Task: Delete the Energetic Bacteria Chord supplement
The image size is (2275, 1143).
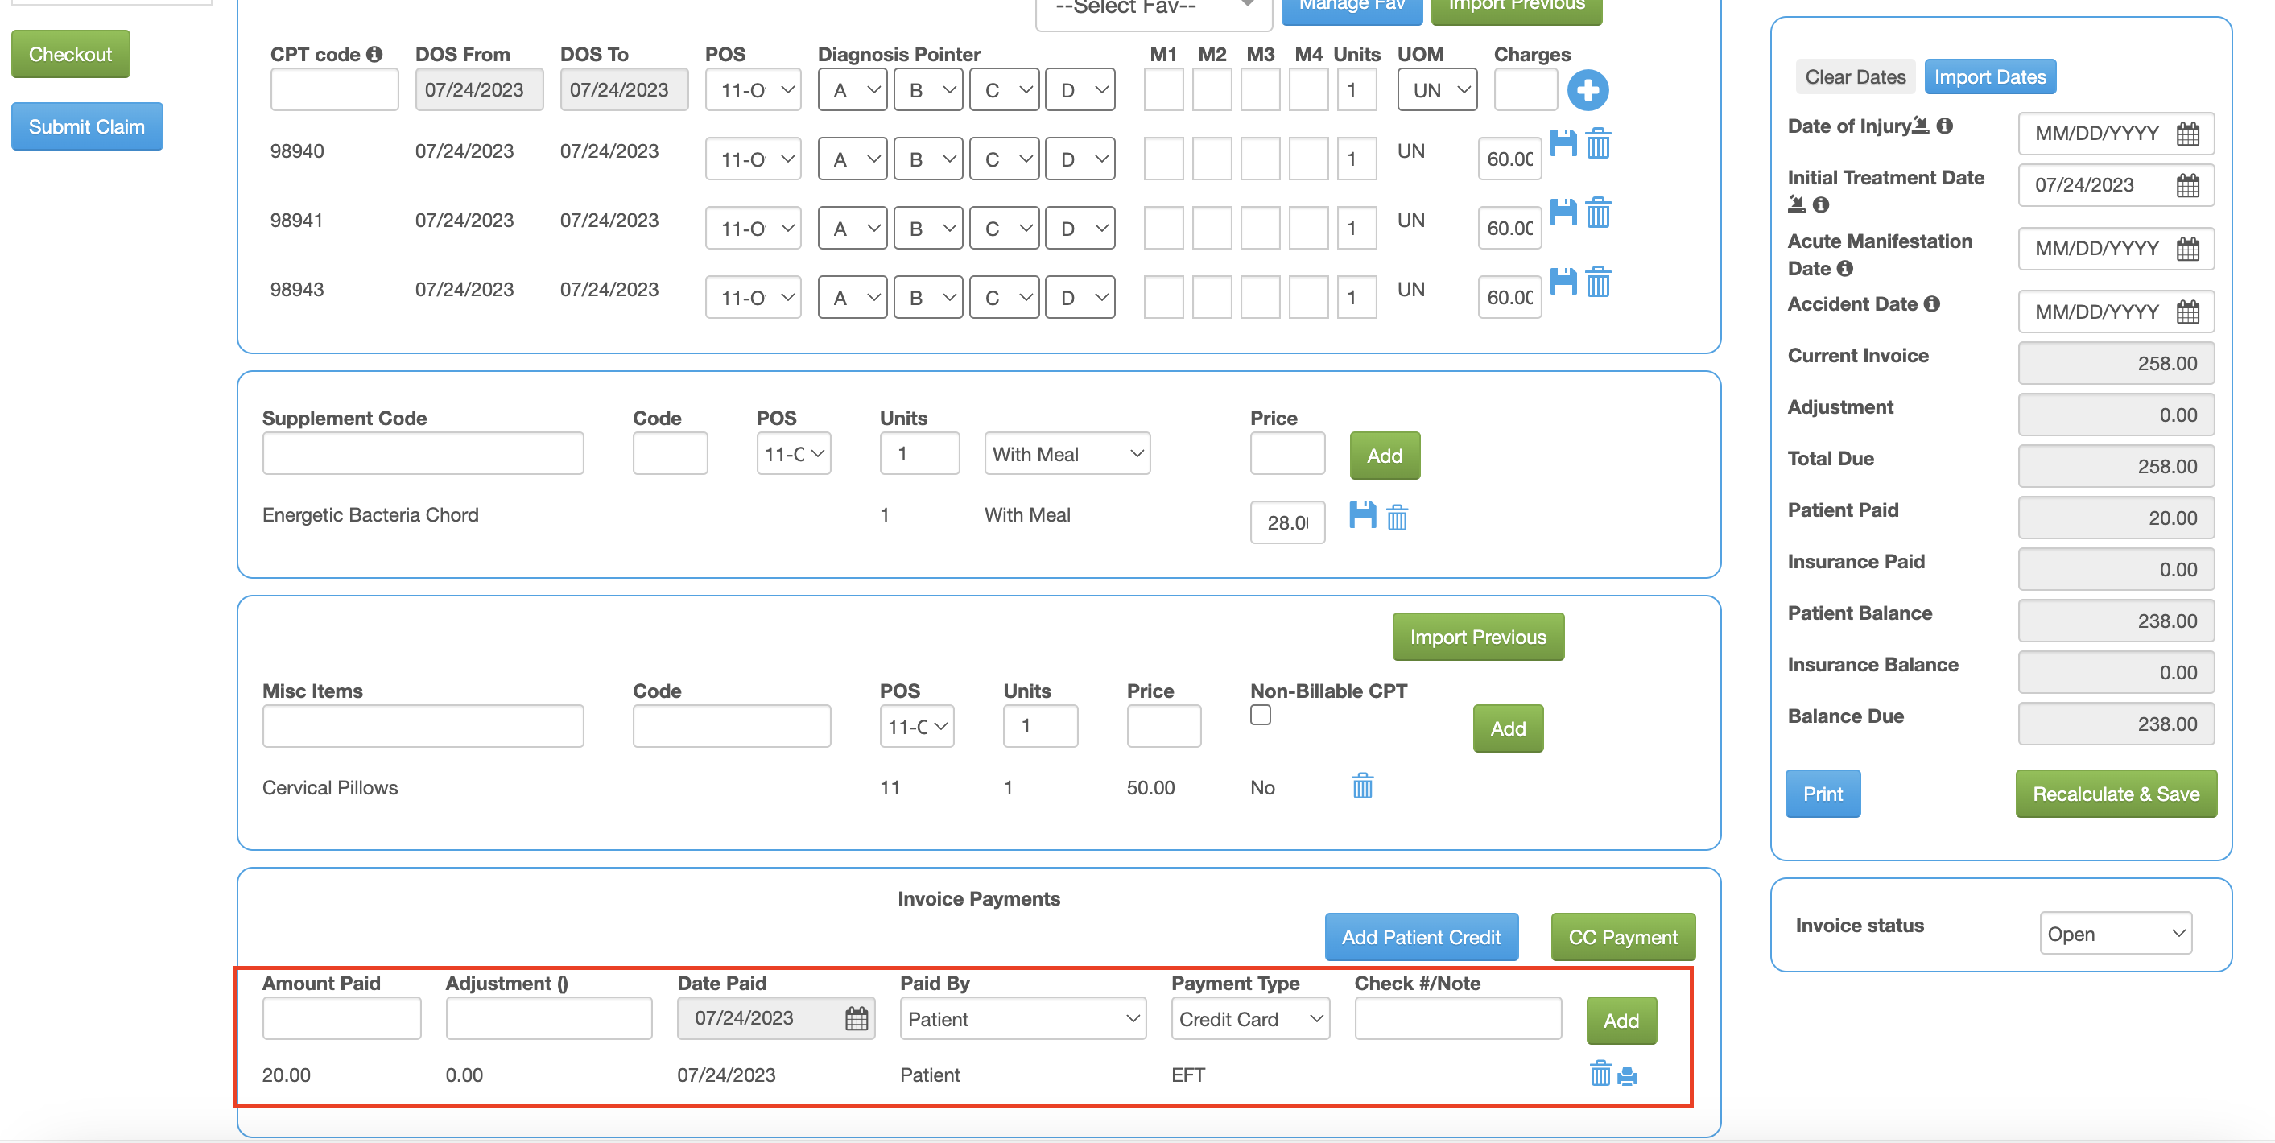Action: (1396, 518)
